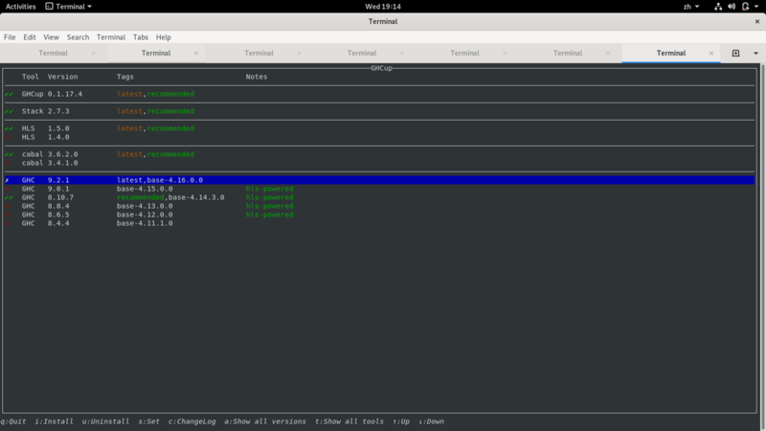Select the cabal 3.4.1.0 row
Viewport: 766px width, 431px height.
[379, 163]
